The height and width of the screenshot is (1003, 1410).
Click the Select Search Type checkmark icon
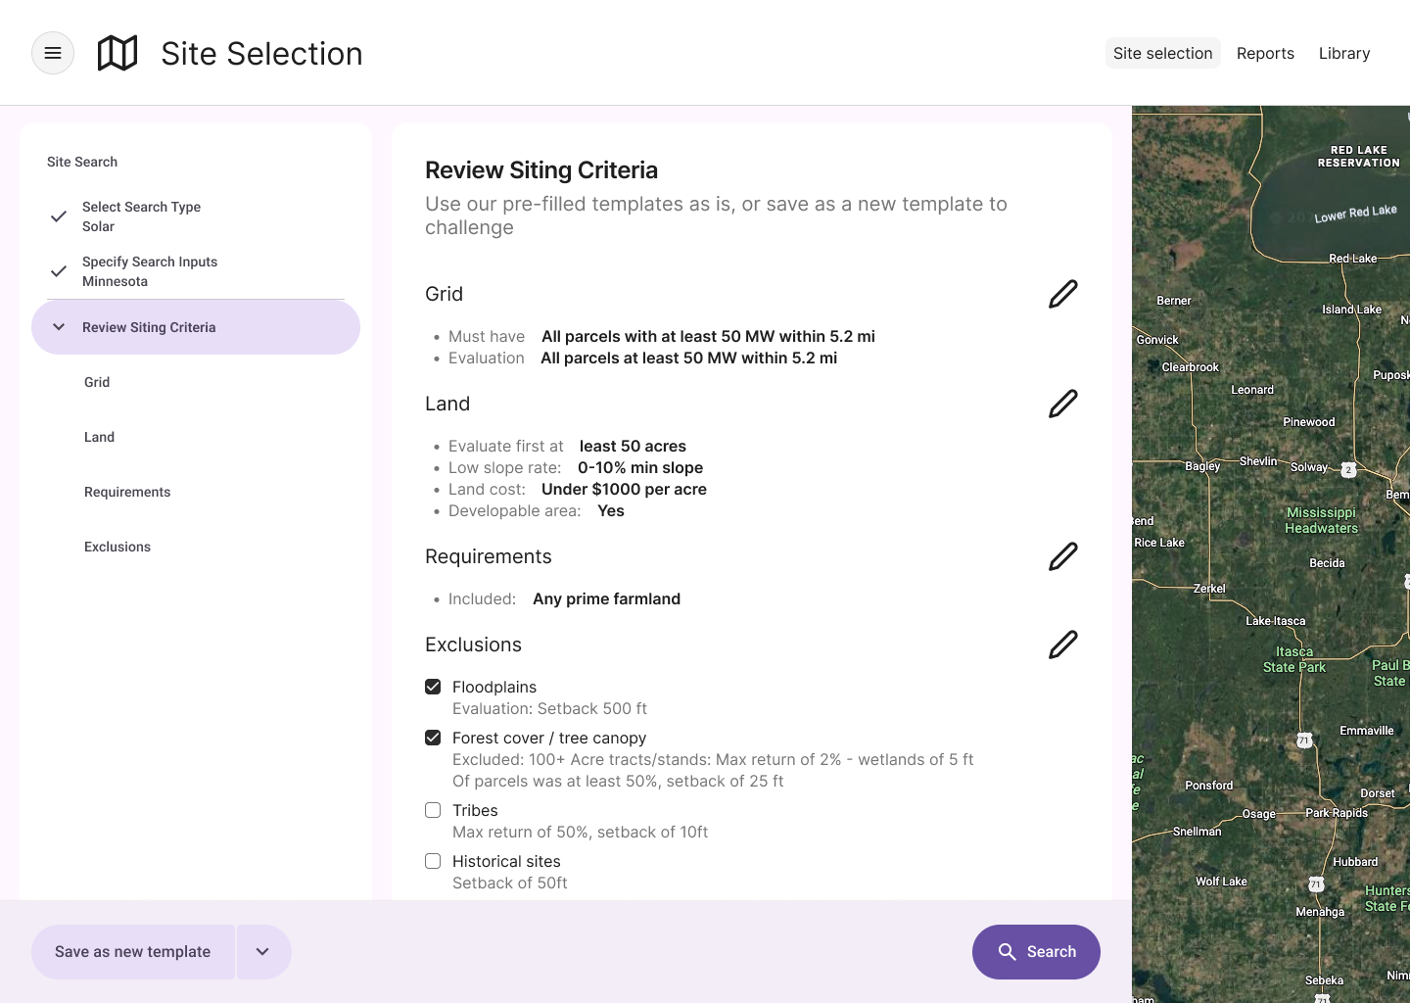[59, 216]
